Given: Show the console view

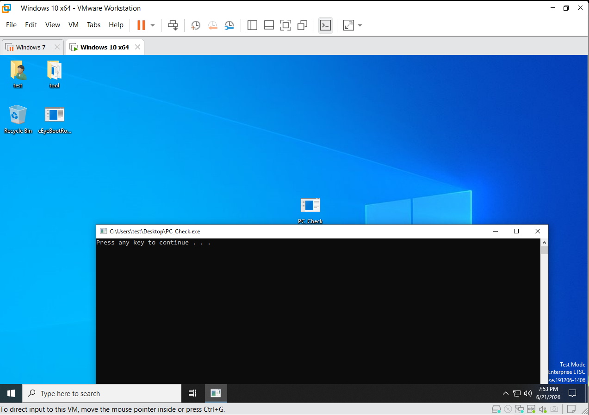Looking at the screenshot, I should pos(325,25).
